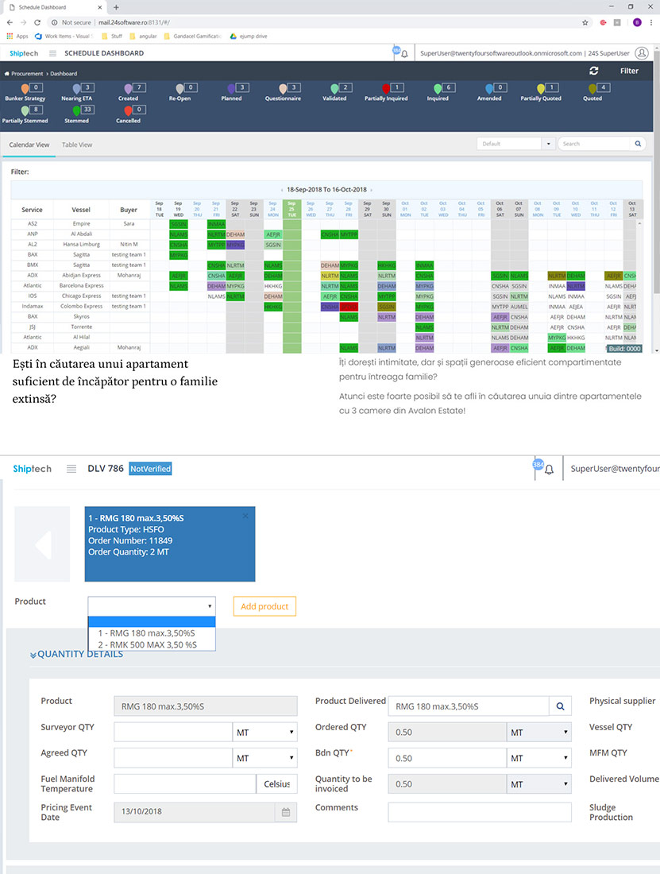
Task: Bookmark page with the star icon
Action: (x=585, y=23)
